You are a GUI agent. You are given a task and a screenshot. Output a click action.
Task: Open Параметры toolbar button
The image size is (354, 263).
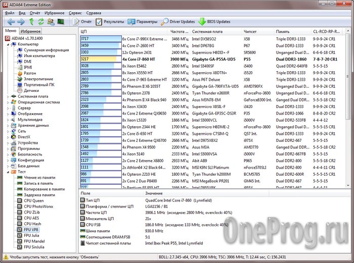(143, 22)
